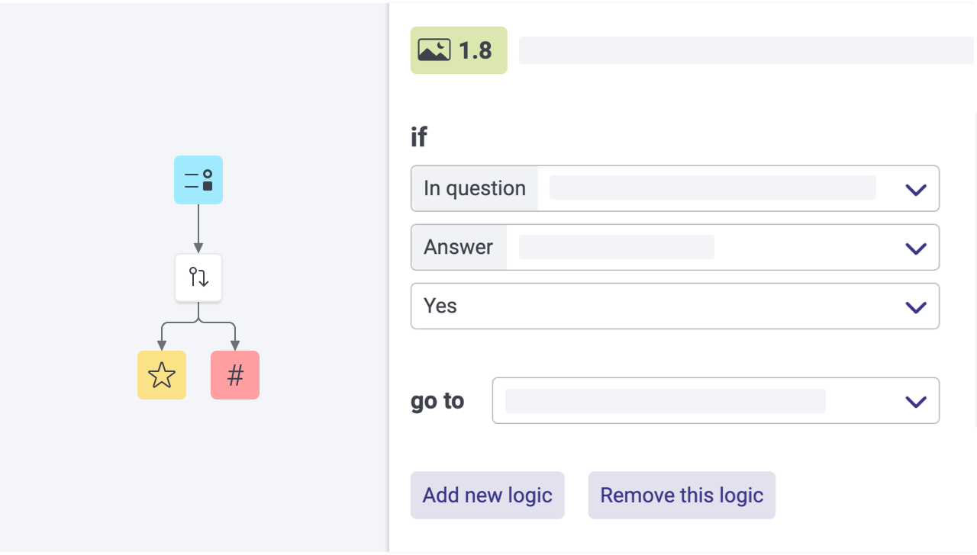Click the chevron on the Answer row
This screenshot has width=977, height=555.
[x=915, y=247]
